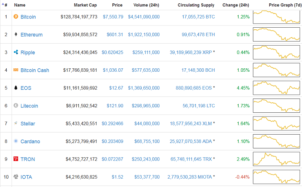Sort by the Change (24h) column header
The height and width of the screenshot is (187, 302).
[236, 5]
